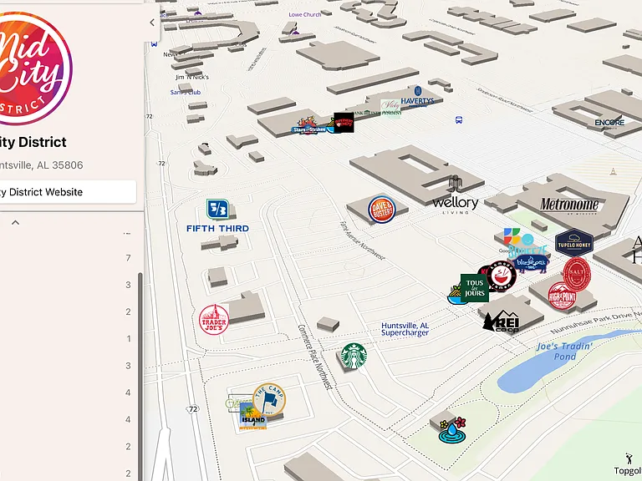
Task: Select the Tous les Jours marker
Action: coord(475,288)
